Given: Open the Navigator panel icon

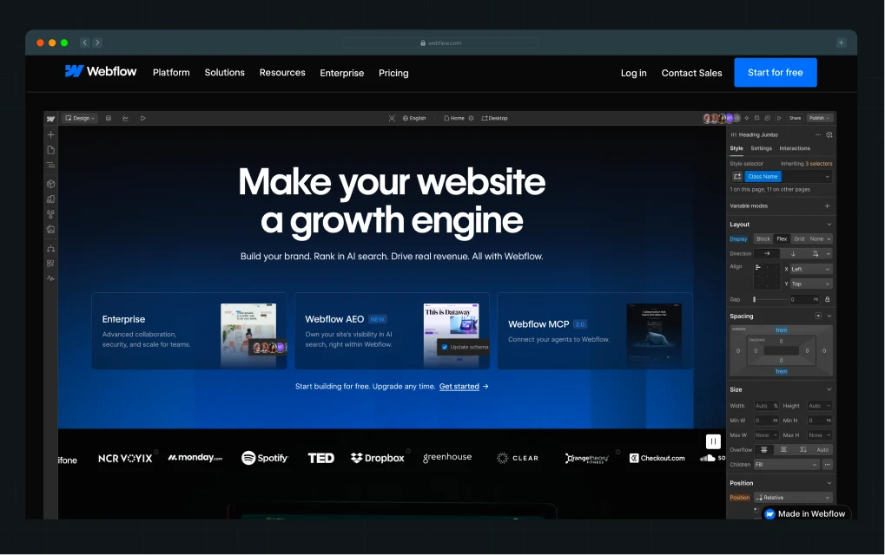Looking at the screenshot, I should [50, 165].
